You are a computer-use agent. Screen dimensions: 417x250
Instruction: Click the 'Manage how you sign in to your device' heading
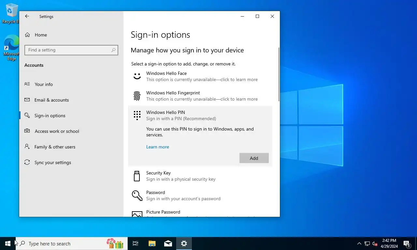(x=187, y=50)
